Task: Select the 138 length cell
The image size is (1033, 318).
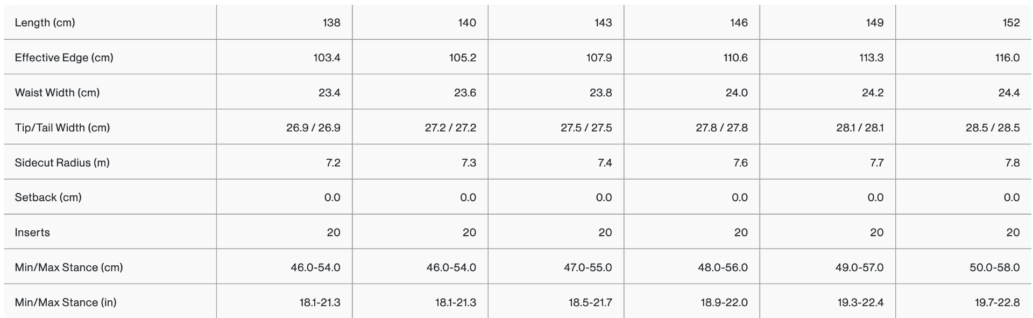Action: coord(331,23)
